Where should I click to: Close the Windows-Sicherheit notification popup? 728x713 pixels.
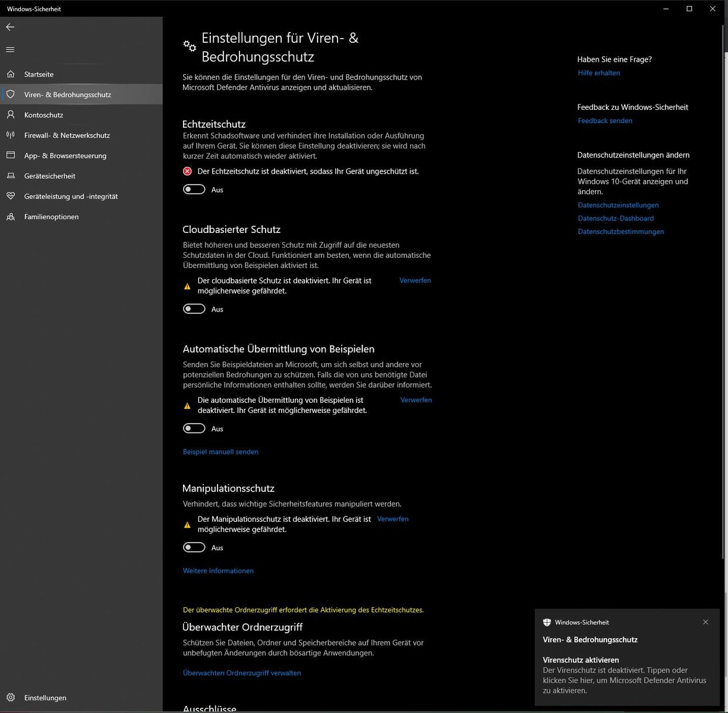(x=705, y=622)
